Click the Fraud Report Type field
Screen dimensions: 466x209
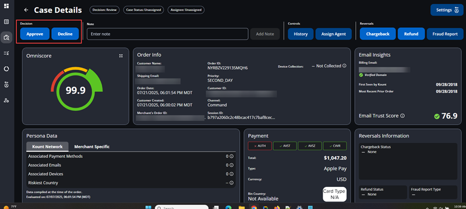(433, 192)
